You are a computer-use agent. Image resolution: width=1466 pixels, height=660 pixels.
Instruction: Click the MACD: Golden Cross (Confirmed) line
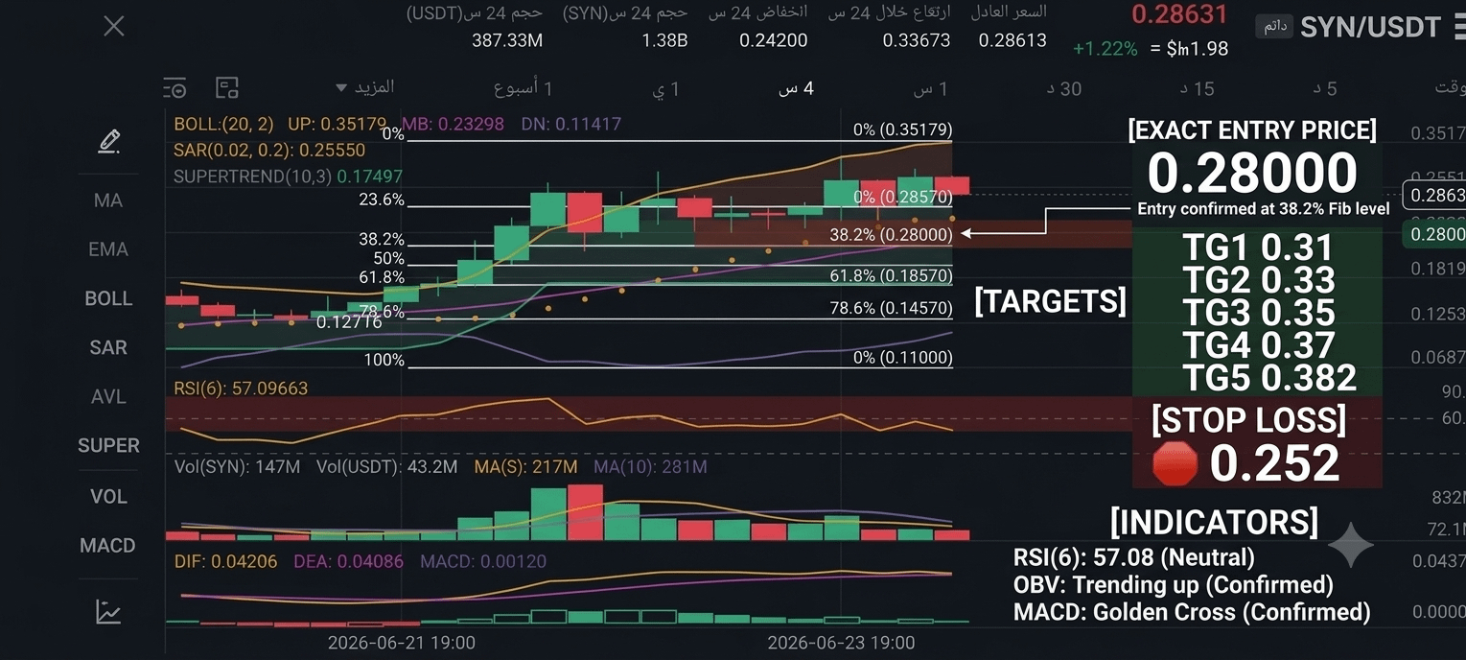(x=1192, y=612)
